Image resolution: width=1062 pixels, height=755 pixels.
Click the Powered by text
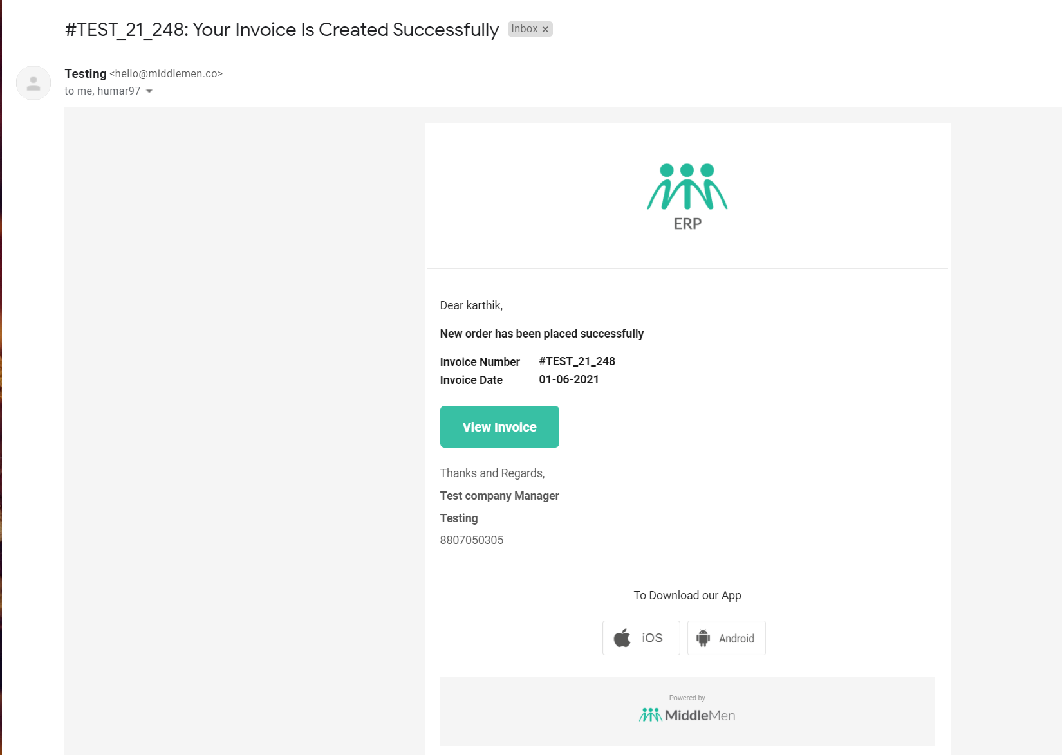pos(687,698)
